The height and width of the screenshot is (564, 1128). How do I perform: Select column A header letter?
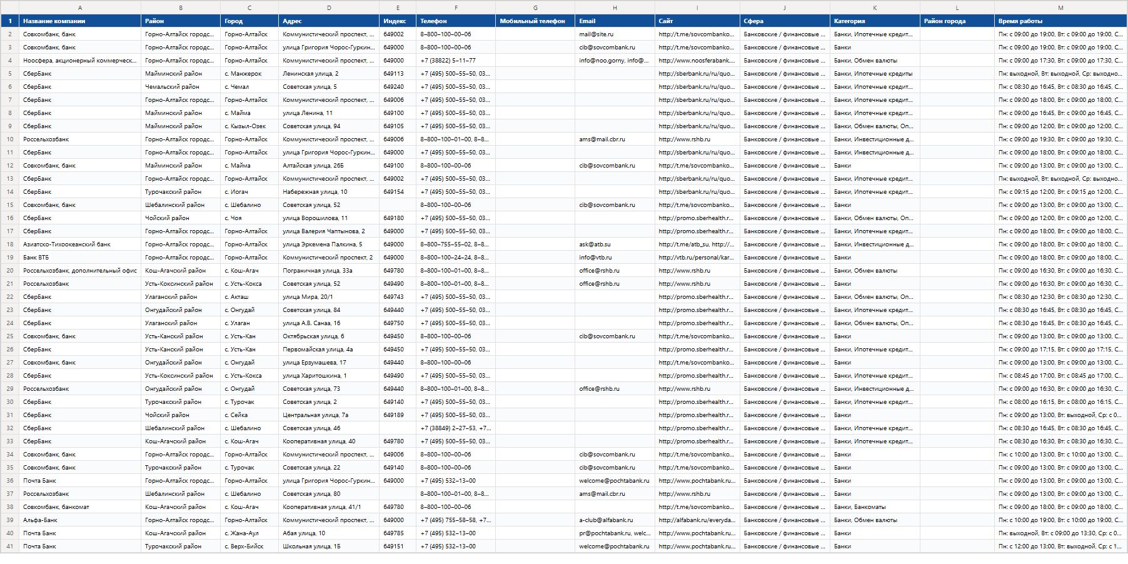pyautogui.click(x=80, y=8)
